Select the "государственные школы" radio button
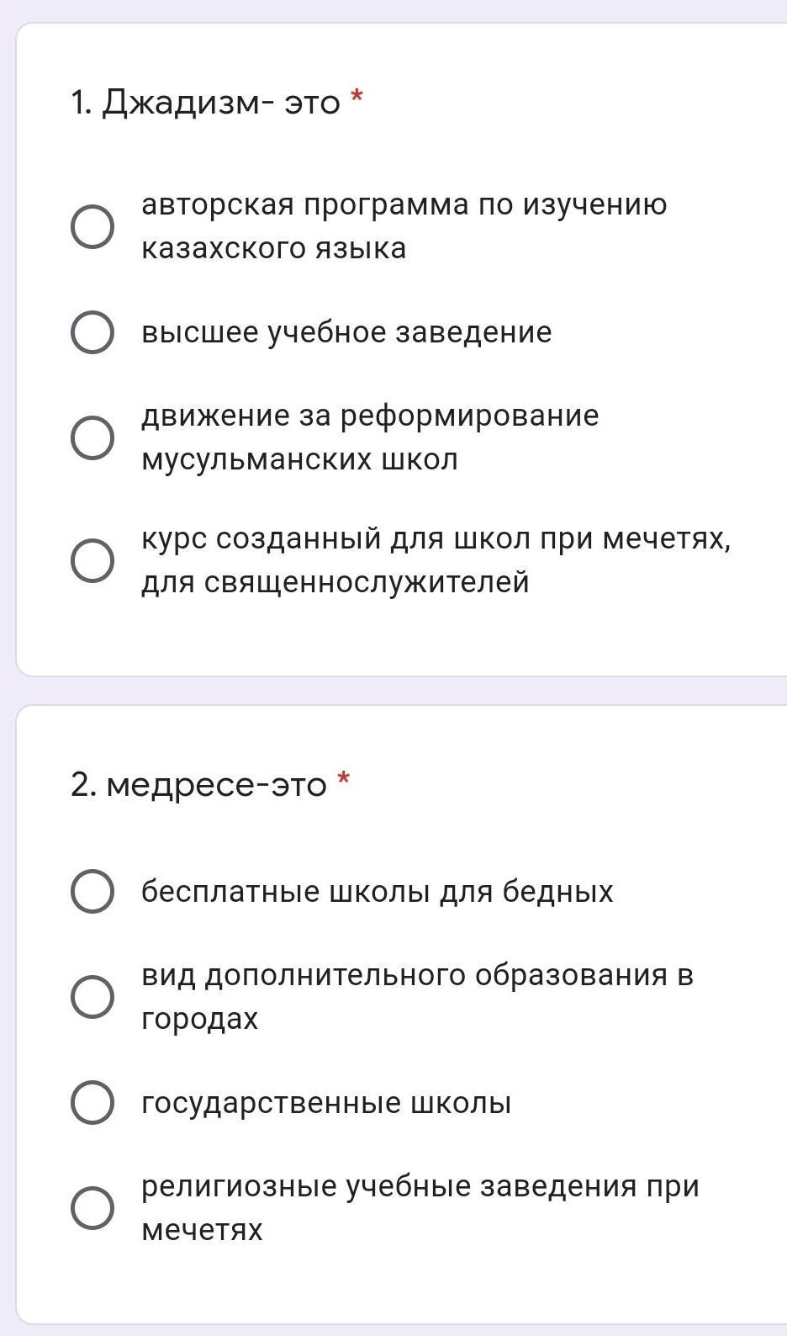The image size is (787, 1336). tap(92, 1103)
